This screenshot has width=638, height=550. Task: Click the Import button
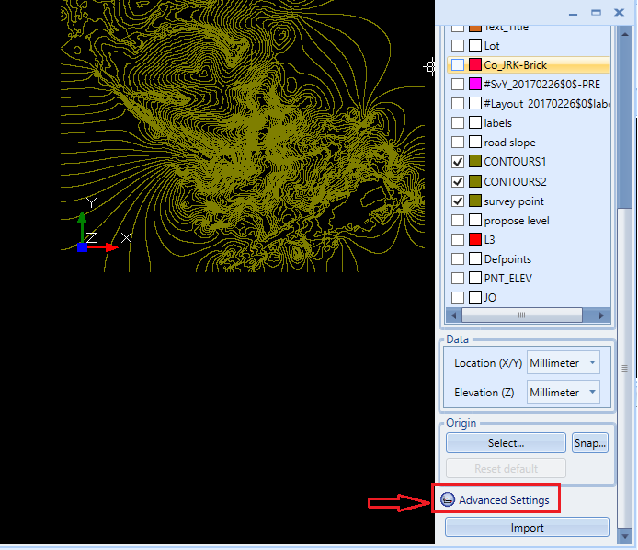[527, 528]
